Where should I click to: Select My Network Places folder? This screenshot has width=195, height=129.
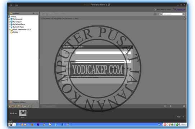(19, 24)
